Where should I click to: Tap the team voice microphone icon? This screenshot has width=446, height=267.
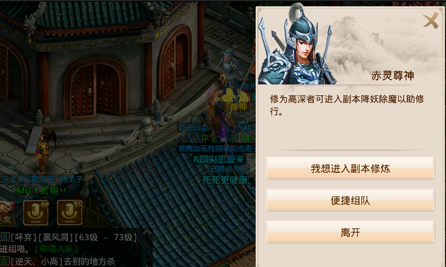click(70, 212)
